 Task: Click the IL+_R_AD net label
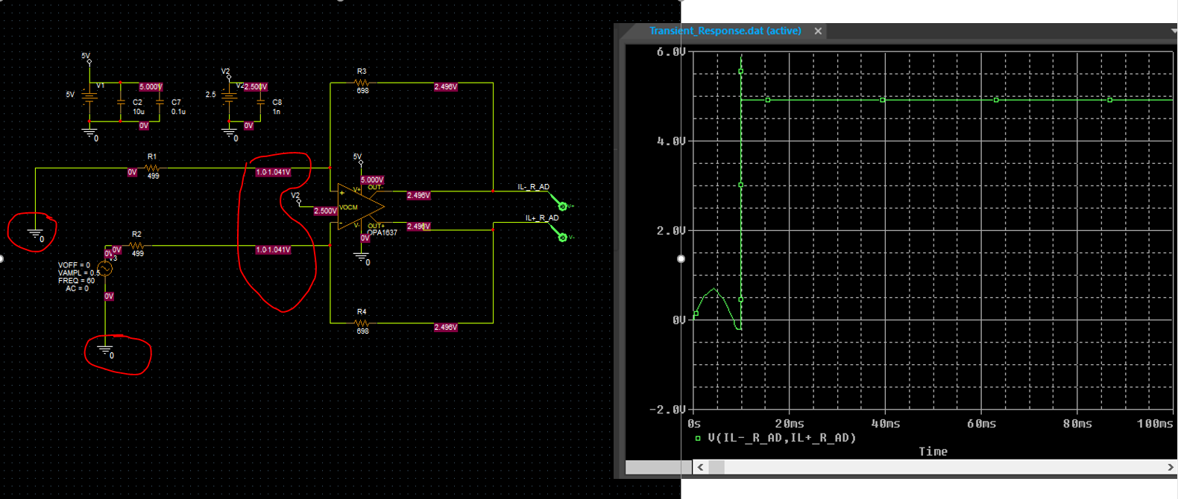(x=542, y=218)
